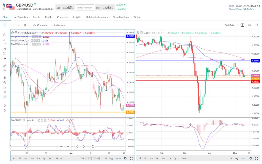Open chart settings gear at top right

(249, 25)
